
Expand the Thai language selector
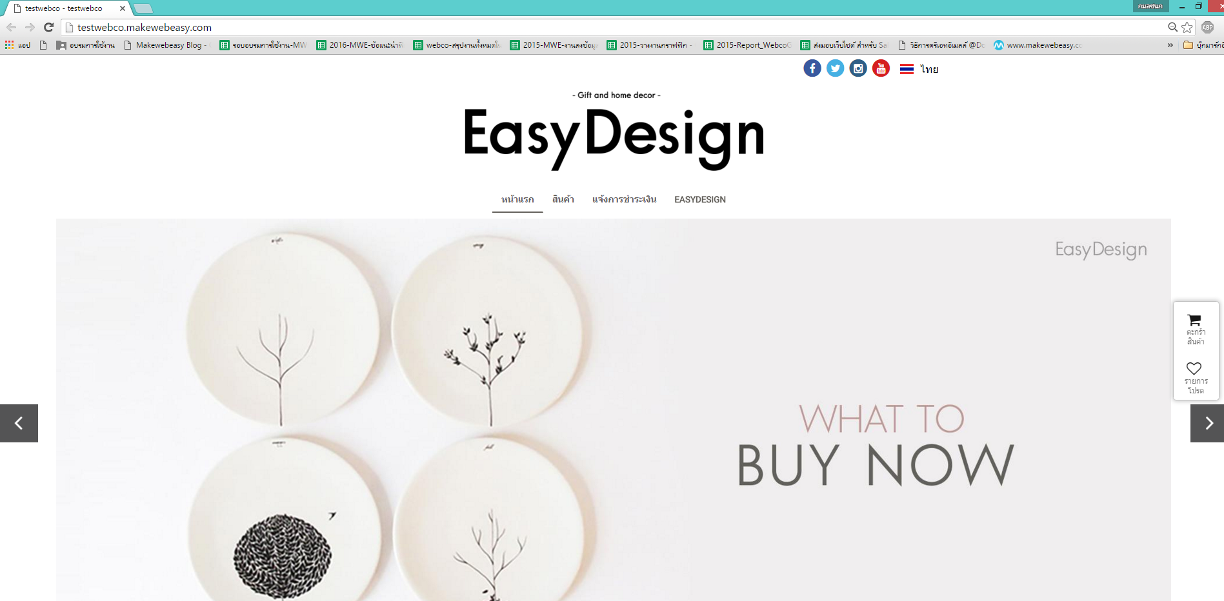pyautogui.click(x=919, y=69)
